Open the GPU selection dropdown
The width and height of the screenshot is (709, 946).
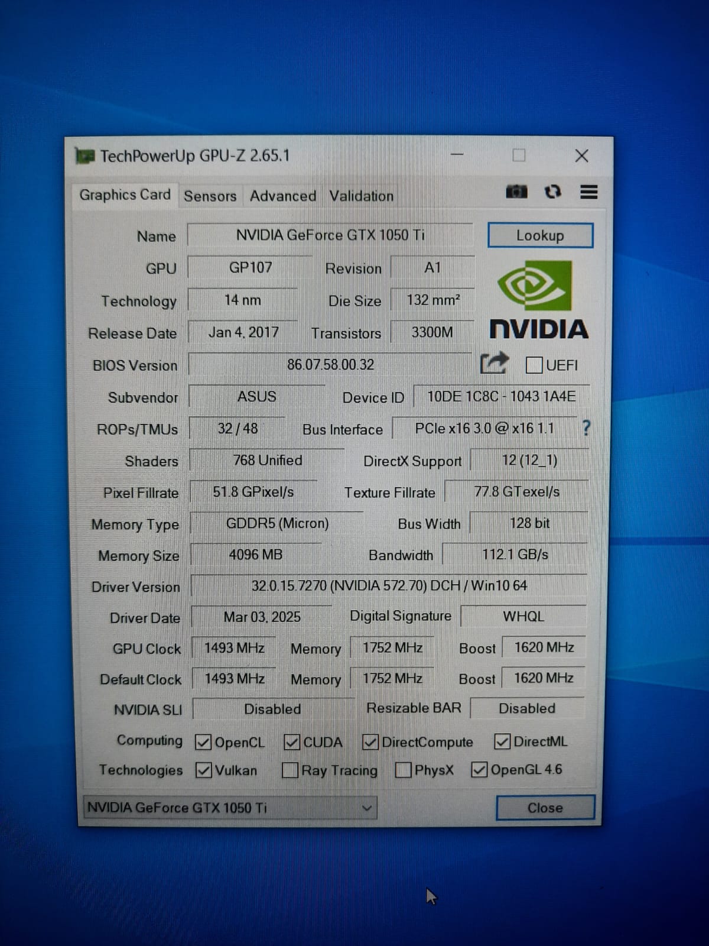[x=230, y=808]
